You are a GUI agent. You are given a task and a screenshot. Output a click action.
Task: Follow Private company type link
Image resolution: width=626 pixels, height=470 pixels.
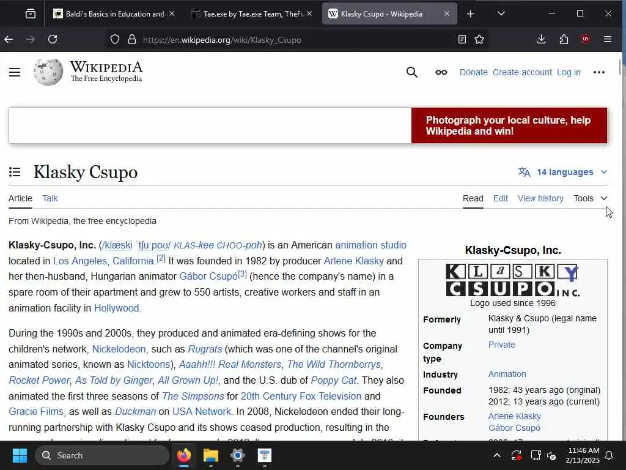pyautogui.click(x=501, y=345)
